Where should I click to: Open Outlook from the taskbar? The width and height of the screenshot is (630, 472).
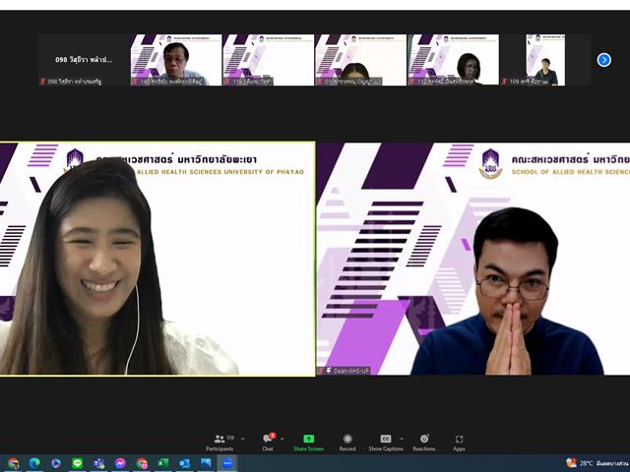coord(184,463)
